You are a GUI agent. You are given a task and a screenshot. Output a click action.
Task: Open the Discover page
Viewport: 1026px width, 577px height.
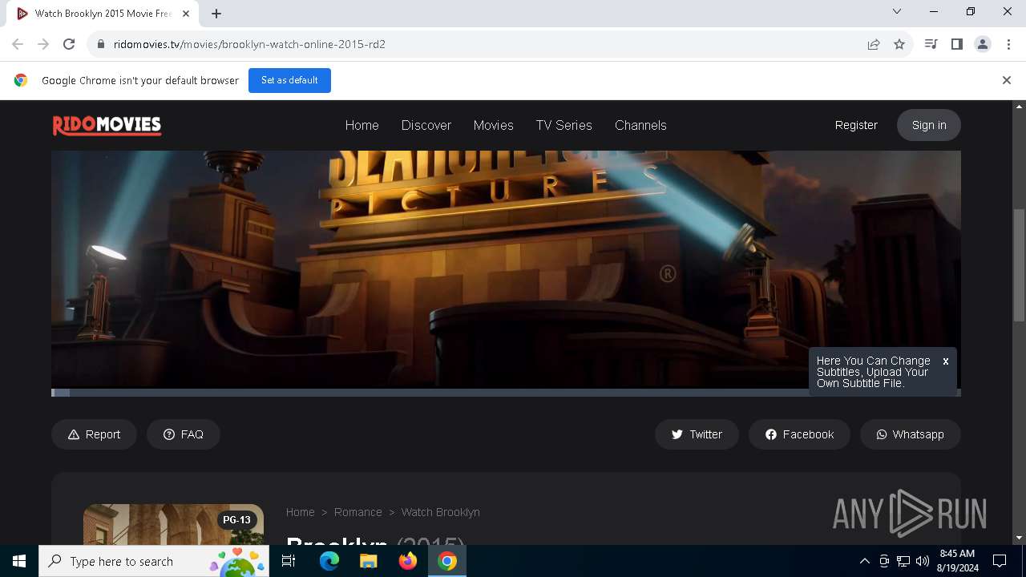pos(426,125)
